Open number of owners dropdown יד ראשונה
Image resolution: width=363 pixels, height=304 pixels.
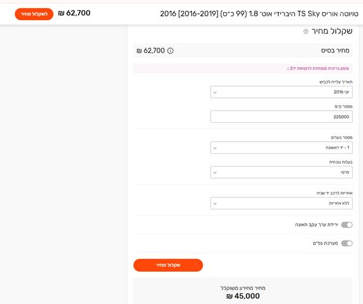pyautogui.click(x=281, y=148)
